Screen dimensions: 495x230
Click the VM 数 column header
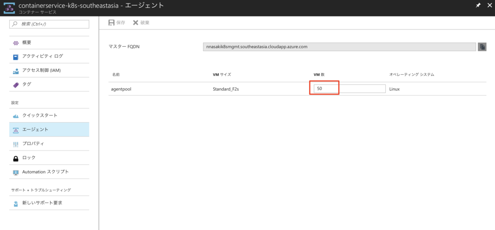click(x=319, y=75)
